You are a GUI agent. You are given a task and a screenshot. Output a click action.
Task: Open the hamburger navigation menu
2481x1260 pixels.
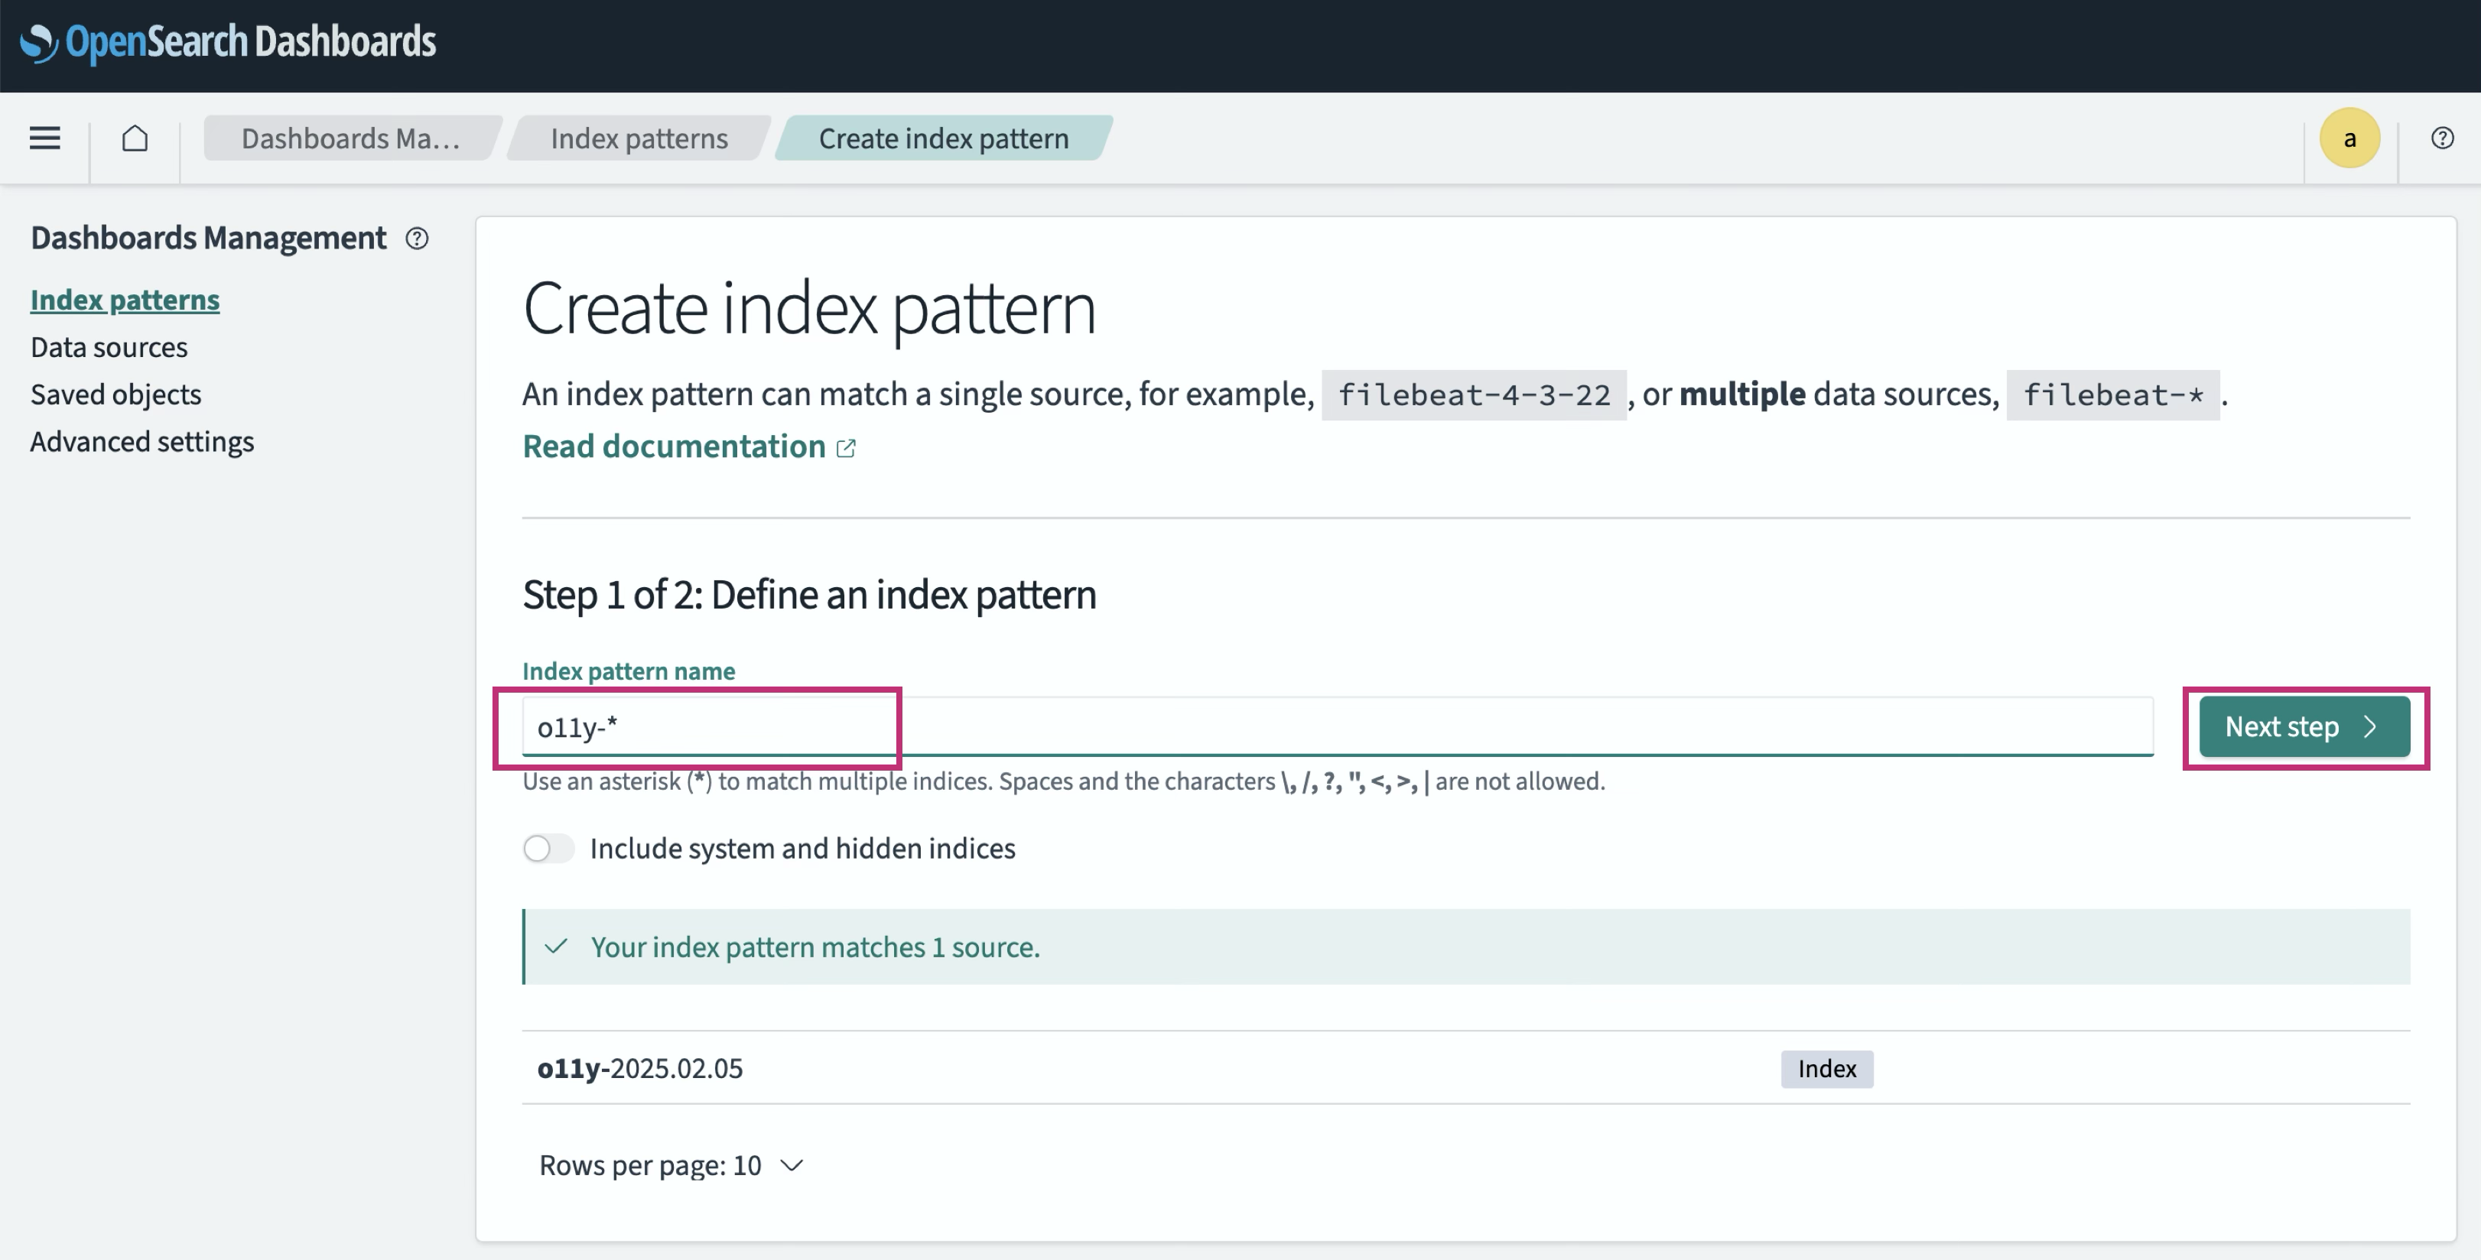(44, 138)
